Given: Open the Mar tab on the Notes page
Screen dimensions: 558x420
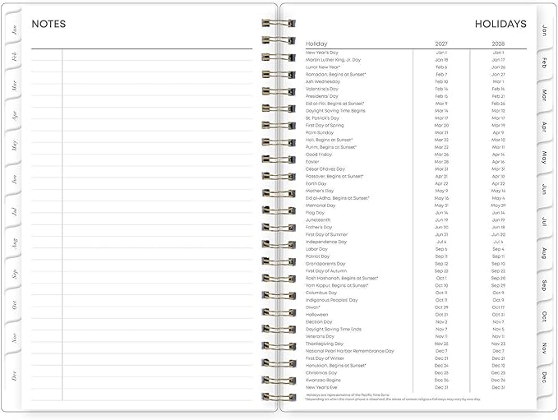Looking at the screenshot, I should tap(14, 85).
